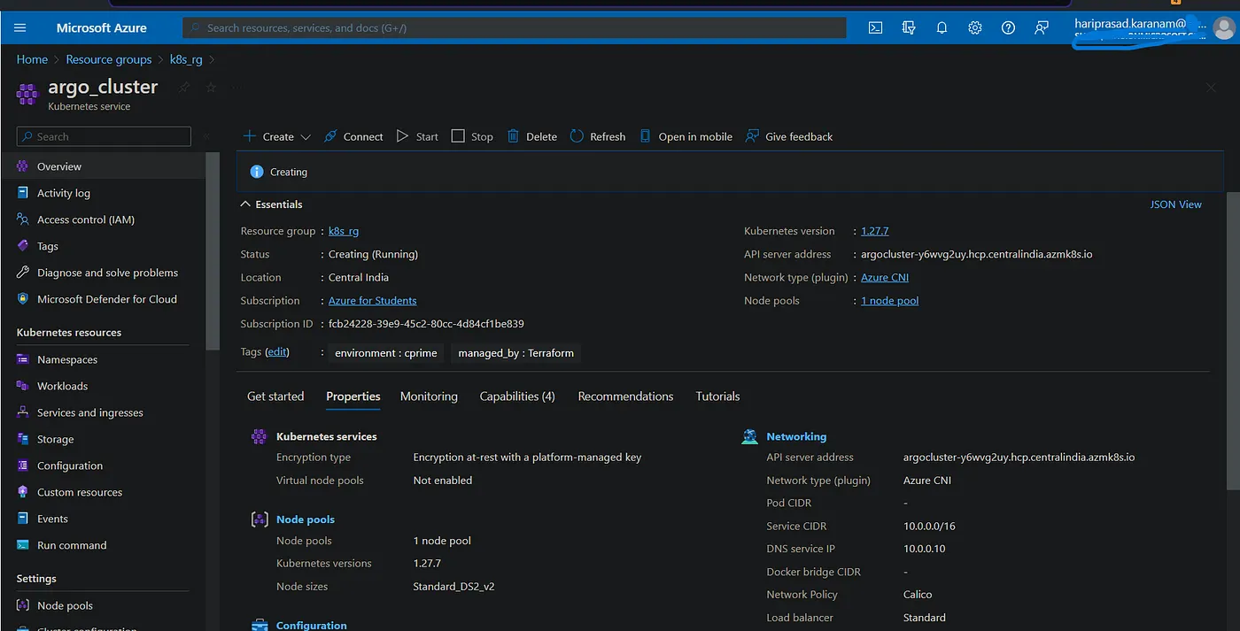Open the Help question mark icon
The width and height of the screenshot is (1240, 631).
(x=1008, y=27)
